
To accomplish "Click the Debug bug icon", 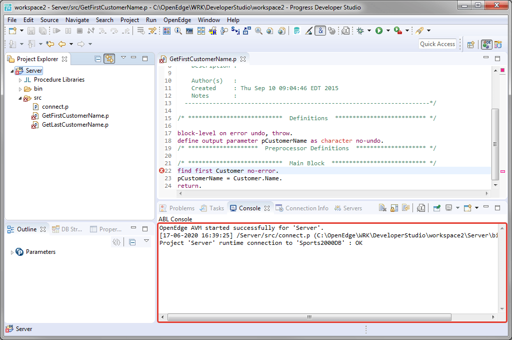I will click(x=360, y=31).
